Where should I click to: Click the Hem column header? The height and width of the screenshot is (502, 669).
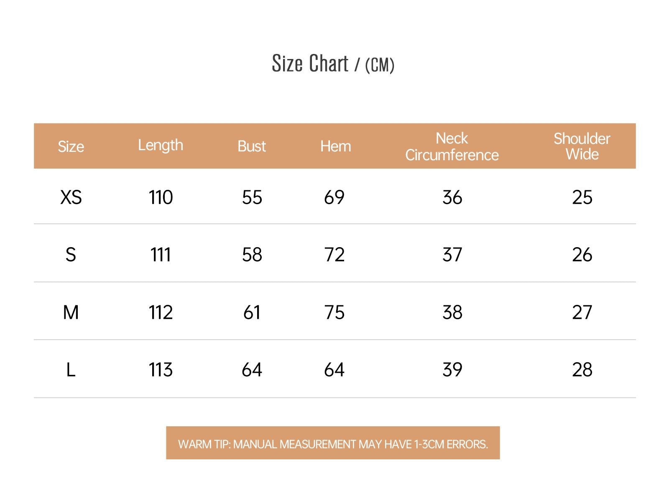[x=335, y=146]
